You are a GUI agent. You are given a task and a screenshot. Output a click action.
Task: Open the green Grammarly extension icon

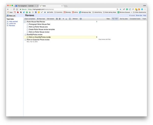(127, 9)
